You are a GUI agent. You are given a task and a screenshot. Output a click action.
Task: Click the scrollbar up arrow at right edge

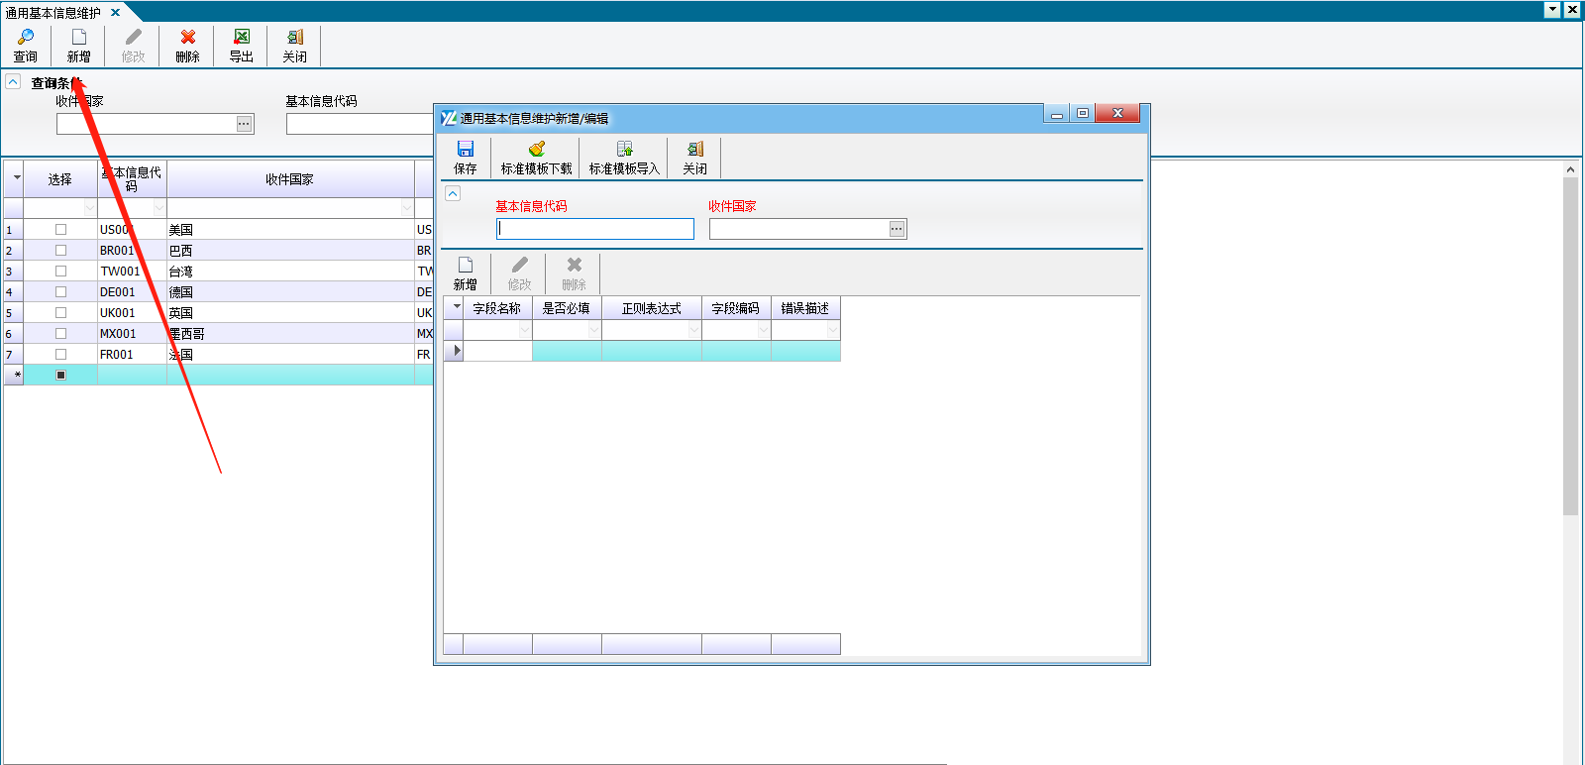pos(1570,169)
